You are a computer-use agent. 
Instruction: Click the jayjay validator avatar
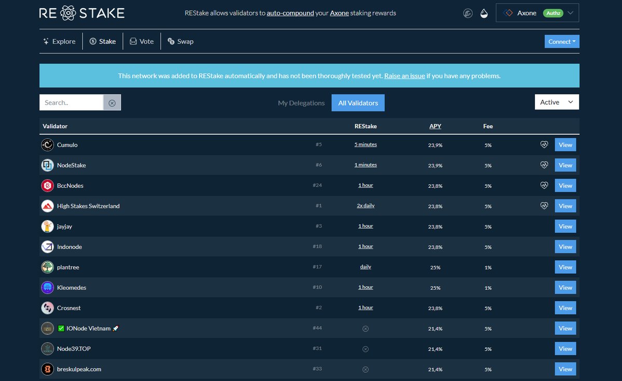[47, 227]
